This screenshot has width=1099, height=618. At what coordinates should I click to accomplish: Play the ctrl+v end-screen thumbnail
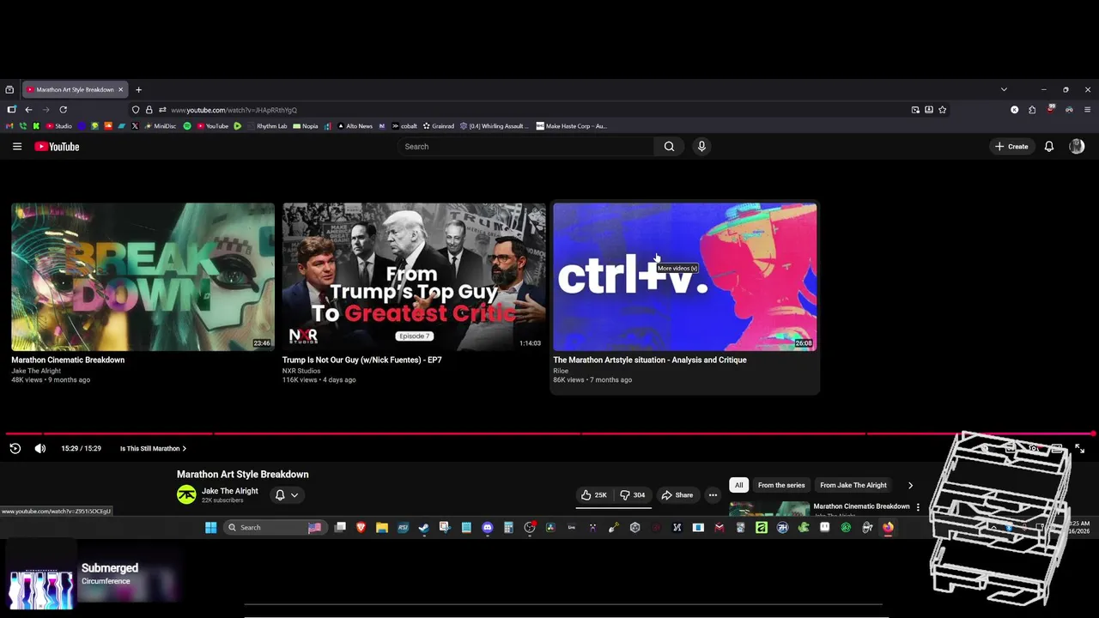pyautogui.click(x=685, y=276)
